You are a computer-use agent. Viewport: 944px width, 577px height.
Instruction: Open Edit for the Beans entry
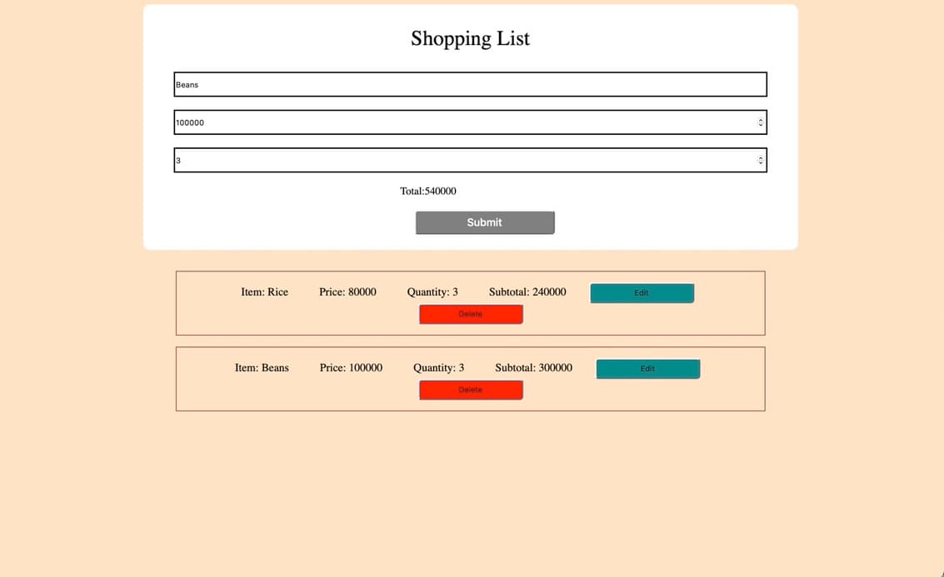coord(647,369)
